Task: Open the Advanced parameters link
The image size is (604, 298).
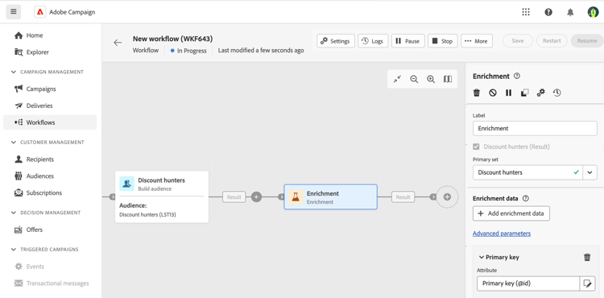Action: tap(502, 234)
